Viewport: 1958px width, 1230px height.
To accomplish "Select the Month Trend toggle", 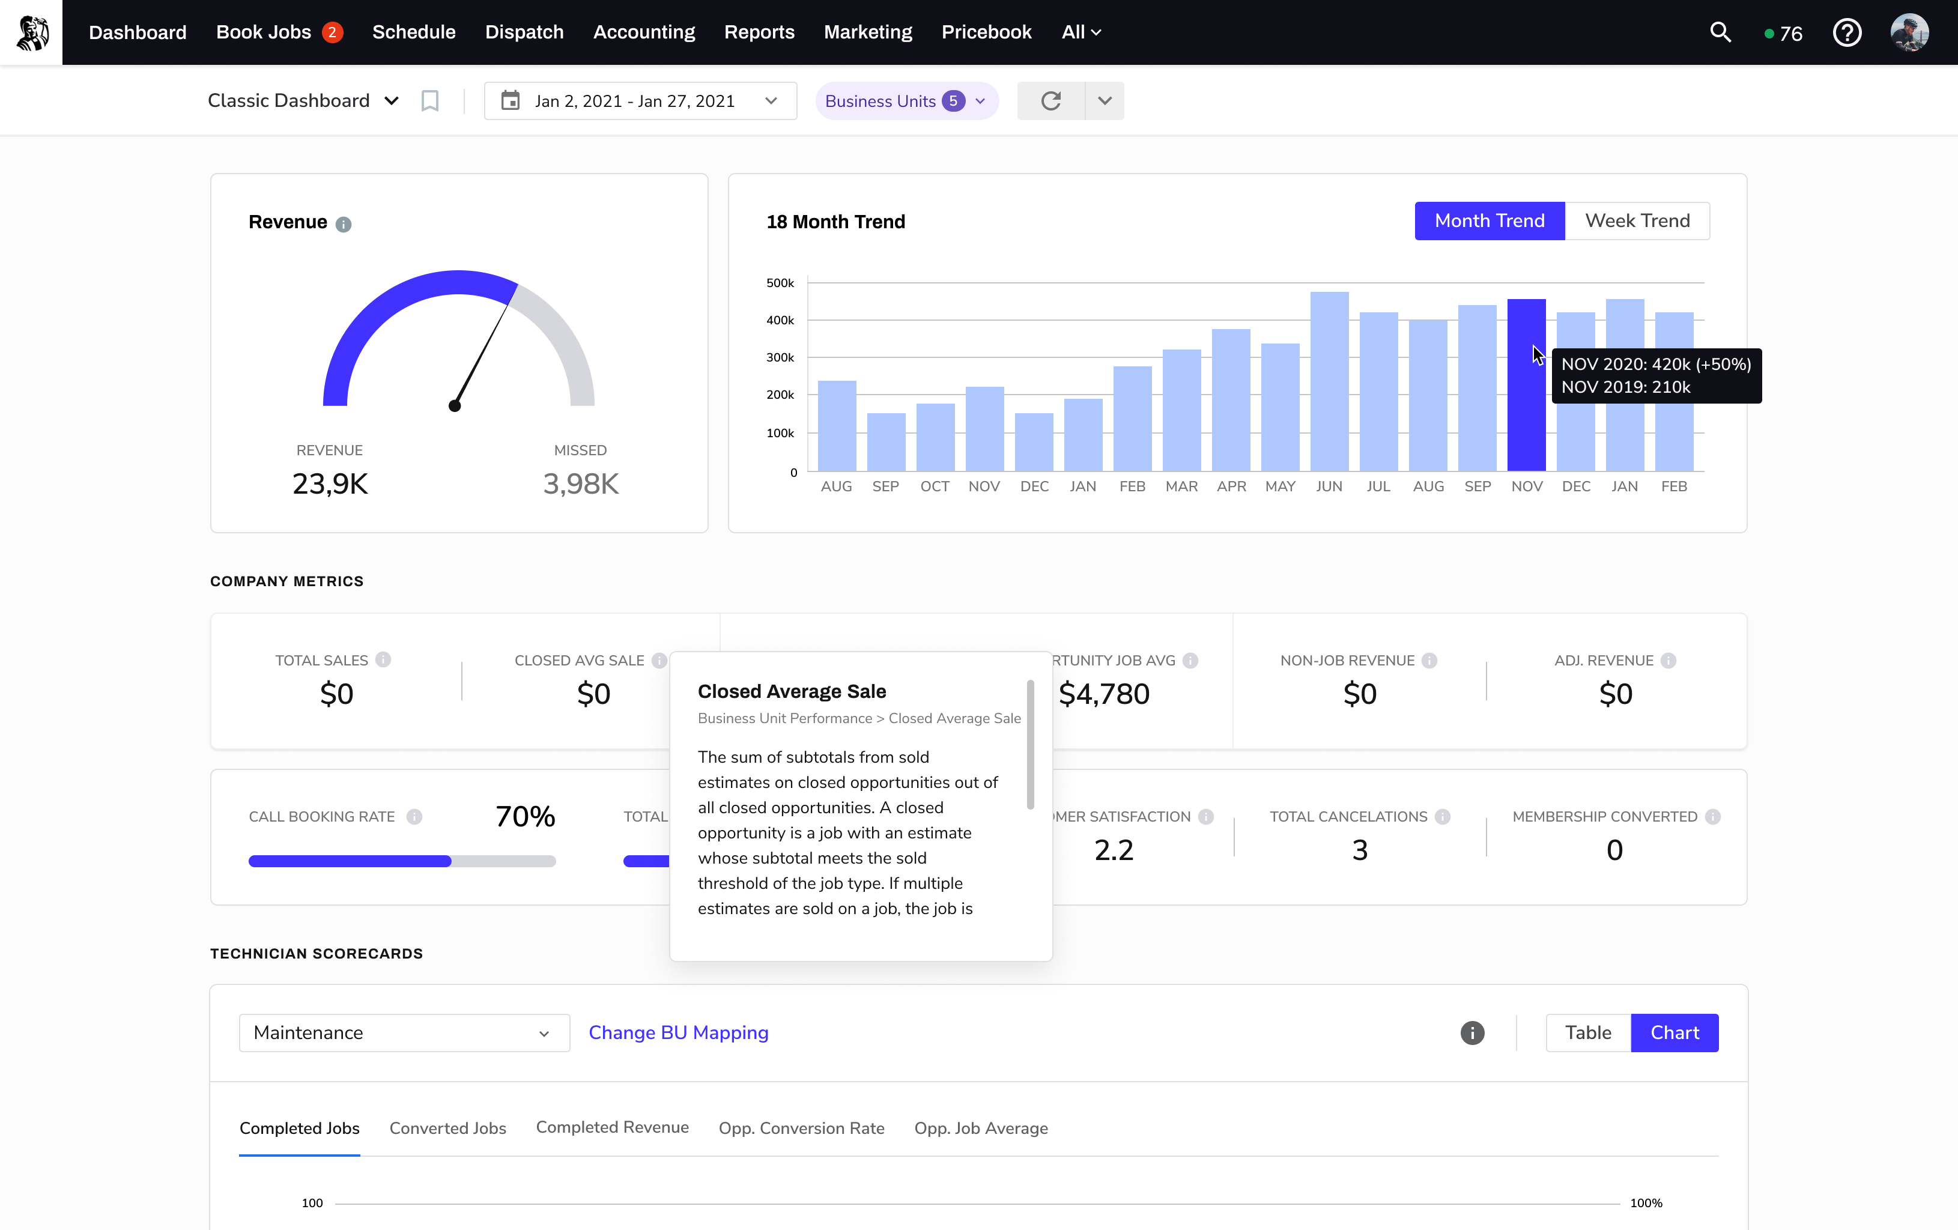I will point(1489,221).
